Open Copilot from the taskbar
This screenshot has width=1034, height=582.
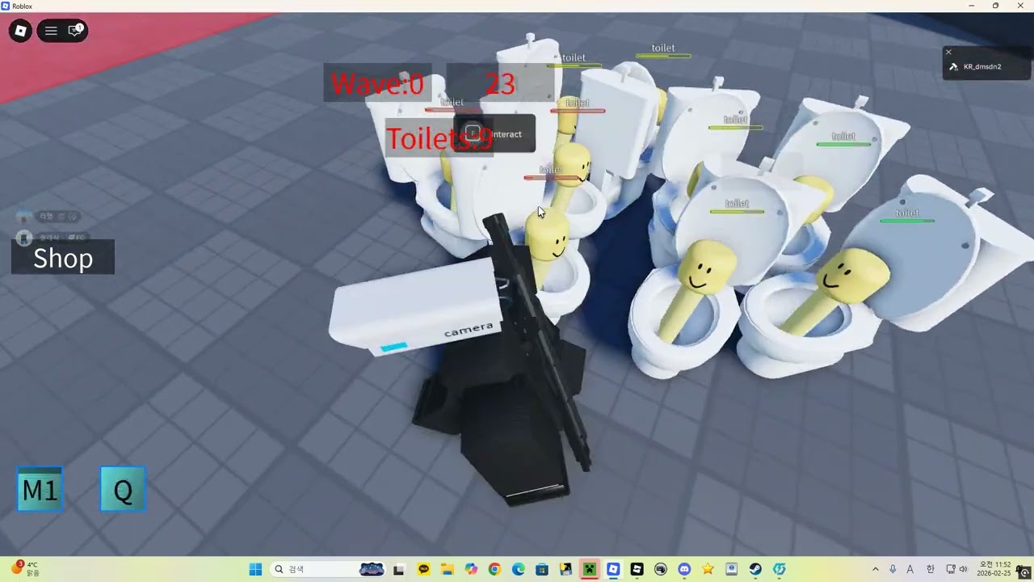click(x=471, y=570)
